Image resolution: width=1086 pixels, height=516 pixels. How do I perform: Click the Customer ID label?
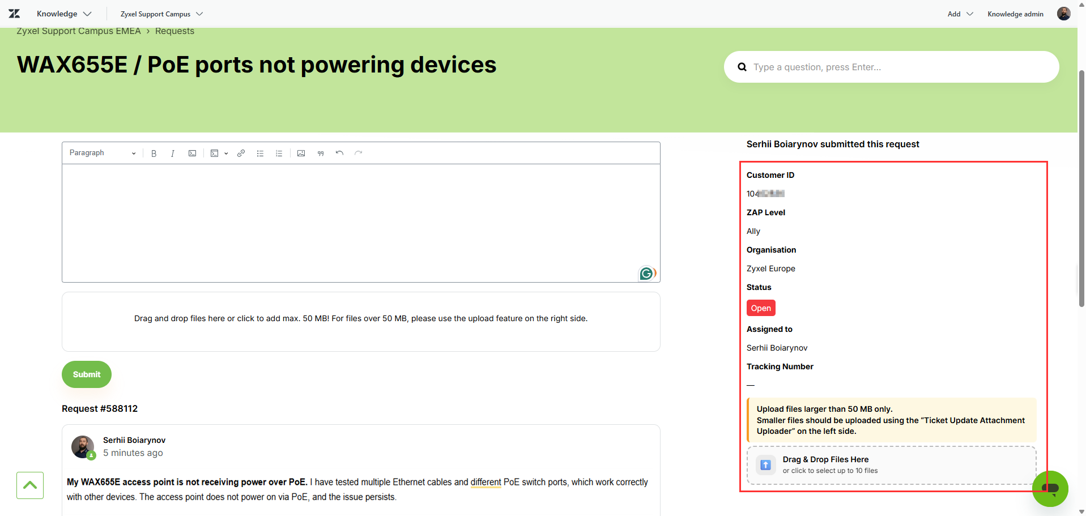tap(770, 175)
